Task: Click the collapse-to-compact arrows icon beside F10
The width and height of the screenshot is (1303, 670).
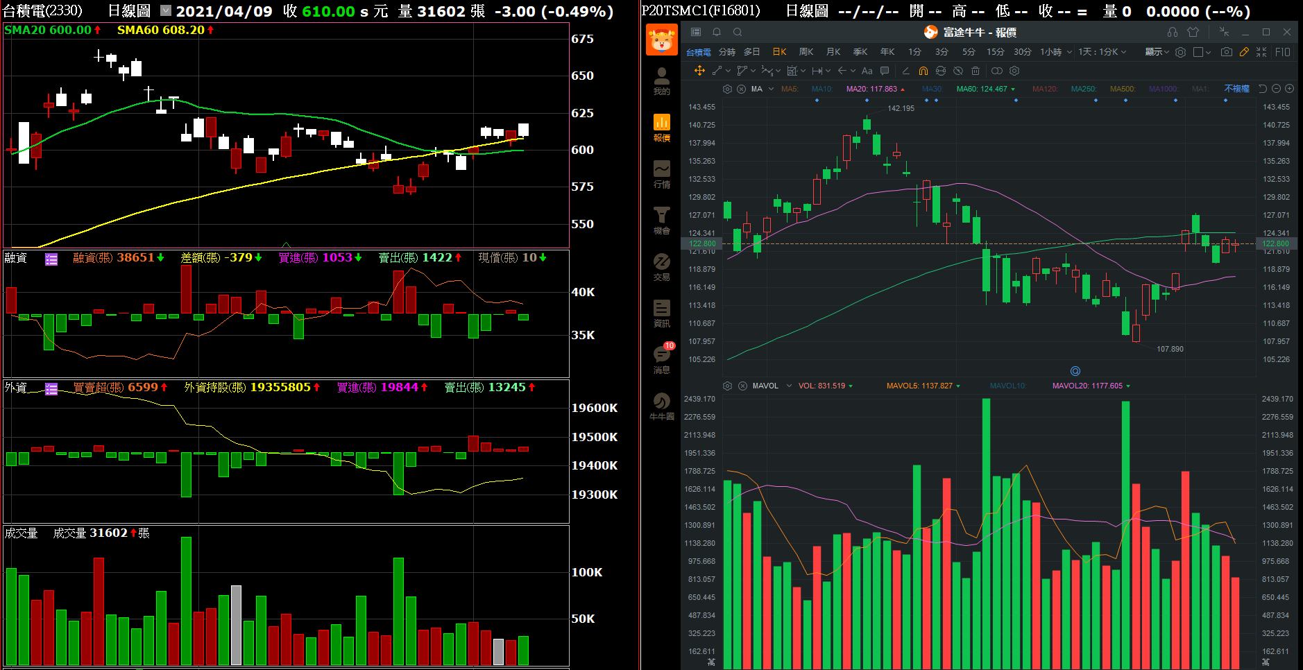Action: (x=1261, y=52)
